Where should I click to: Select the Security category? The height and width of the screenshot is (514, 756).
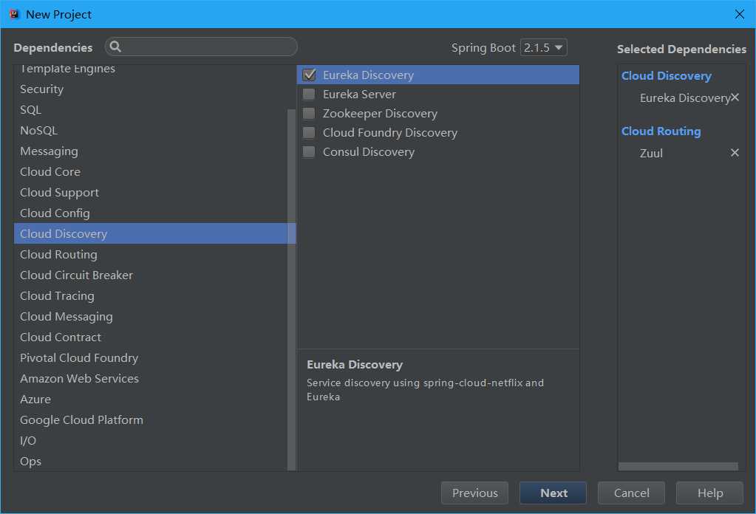pyautogui.click(x=151, y=89)
